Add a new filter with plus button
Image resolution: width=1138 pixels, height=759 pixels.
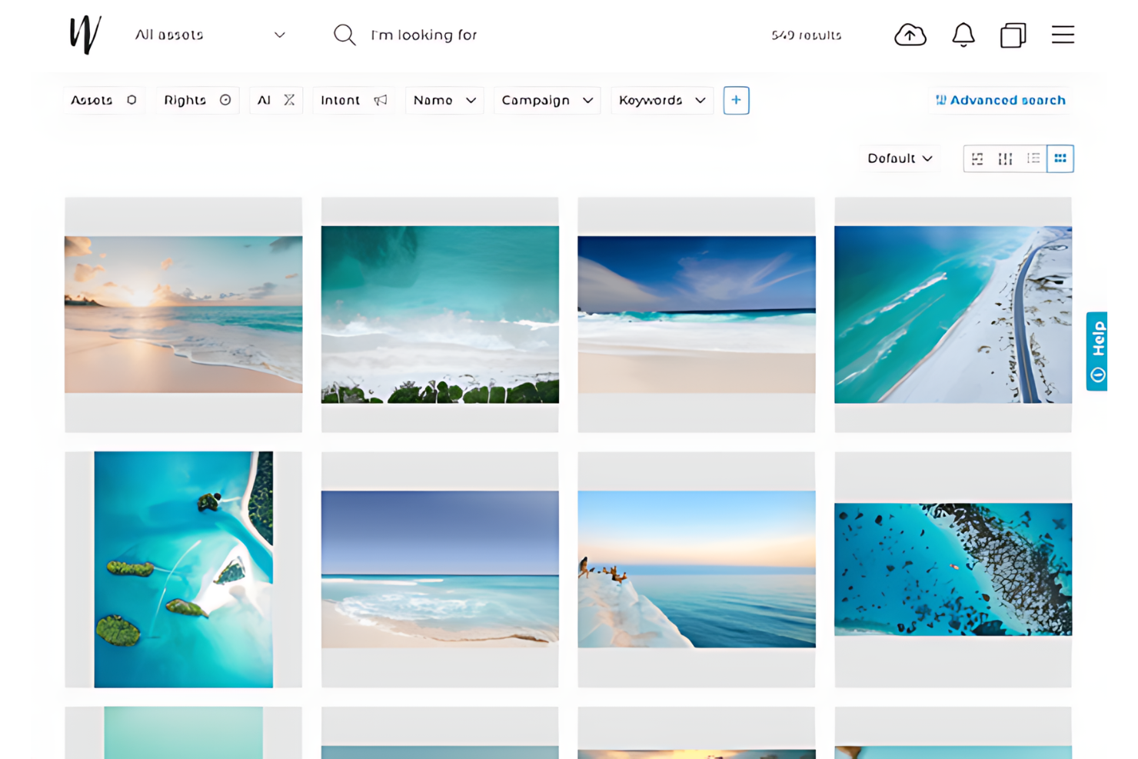(736, 100)
